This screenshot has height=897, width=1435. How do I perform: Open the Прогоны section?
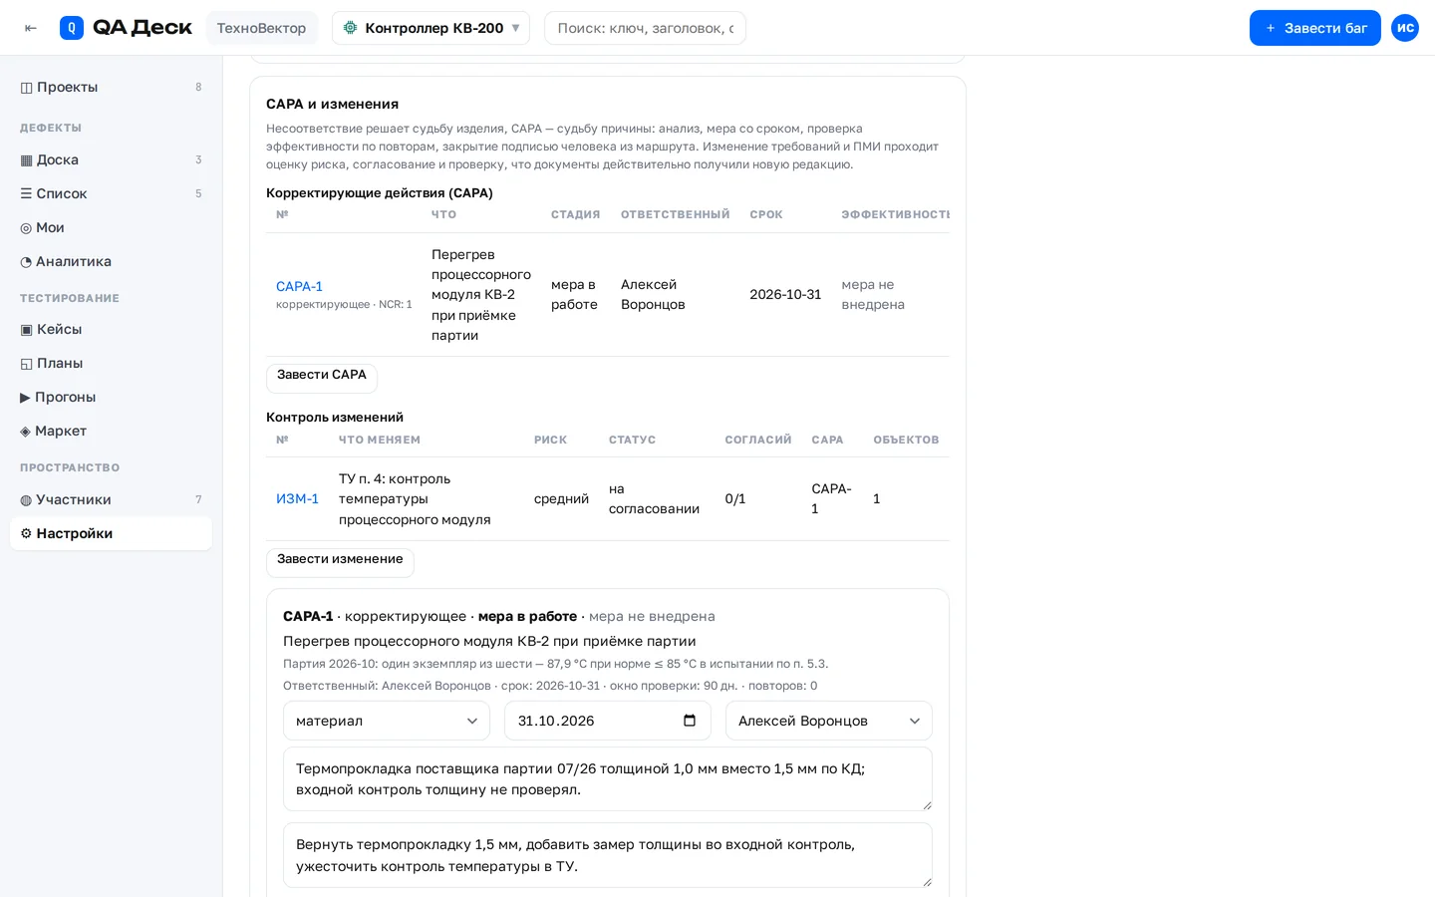(x=111, y=397)
